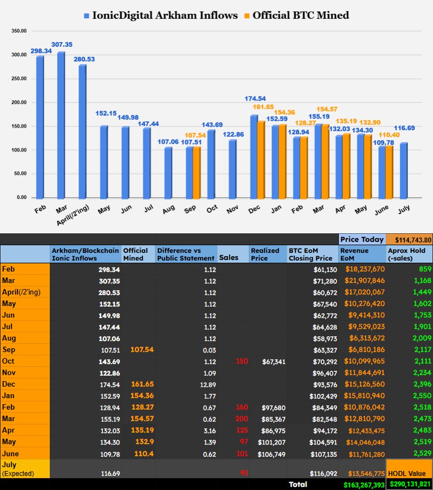Click the blue chart bar above the July axis label
The image size is (433, 490).
[x=404, y=171]
